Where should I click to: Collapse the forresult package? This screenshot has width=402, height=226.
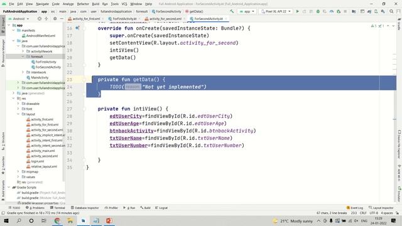pos(23,56)
